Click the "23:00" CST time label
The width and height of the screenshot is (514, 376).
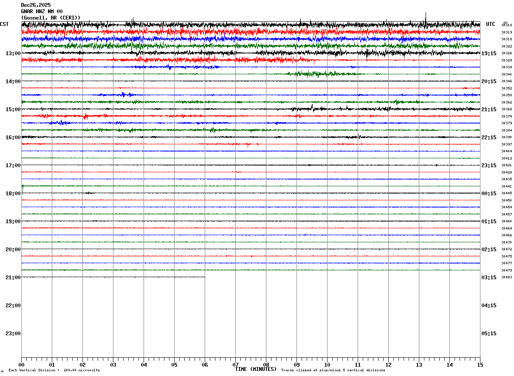13,334
